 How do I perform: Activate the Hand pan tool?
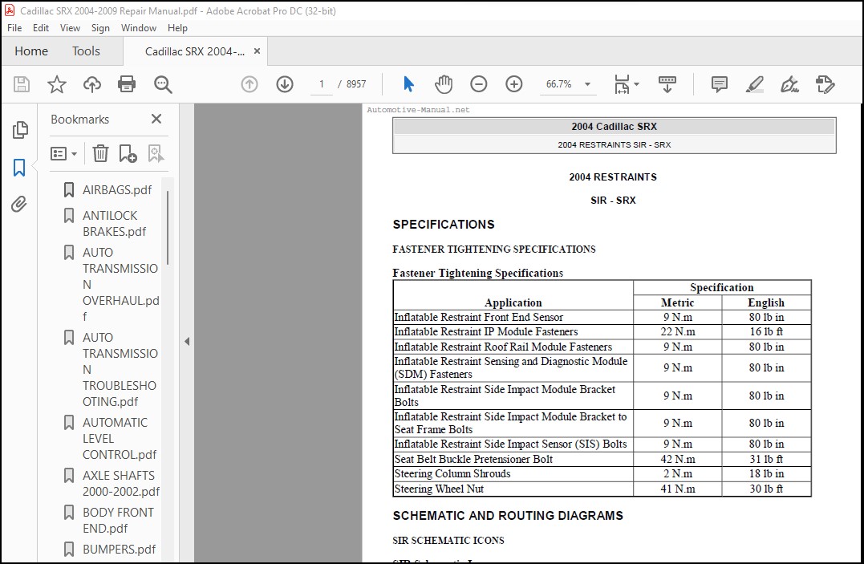pos(444,84)
